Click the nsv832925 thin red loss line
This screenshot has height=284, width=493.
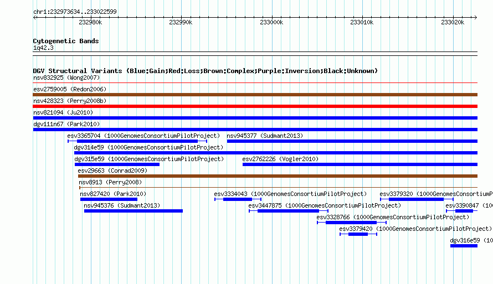pos(255,83)
